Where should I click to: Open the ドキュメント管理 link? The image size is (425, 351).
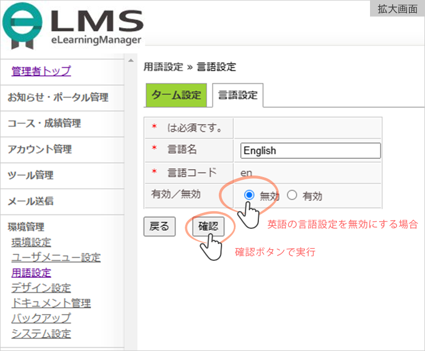tap(51, 303)
